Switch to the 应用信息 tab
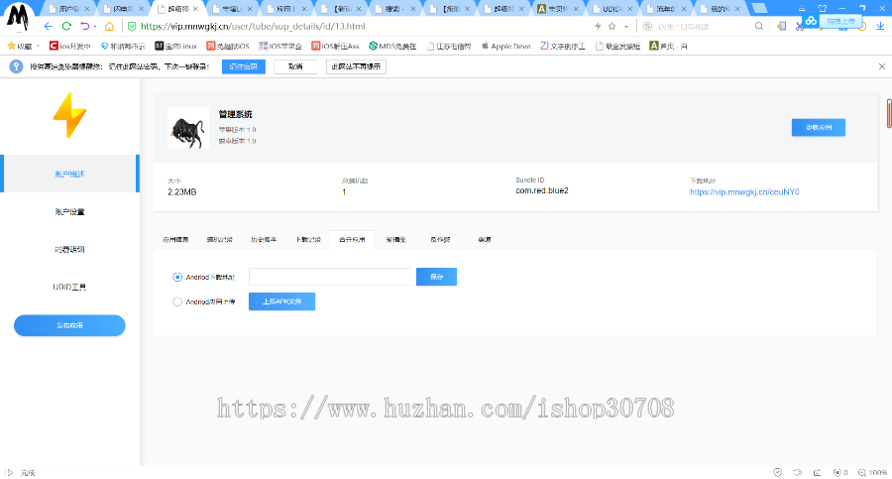Viewport: 892px width, 479px height. point(175,239)
